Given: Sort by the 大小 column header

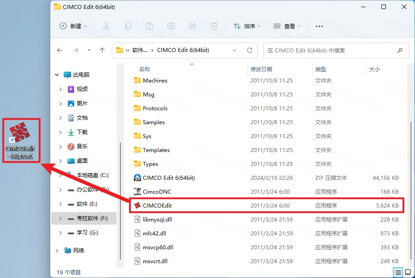Looking at the screenshot, I should (374, 69).
